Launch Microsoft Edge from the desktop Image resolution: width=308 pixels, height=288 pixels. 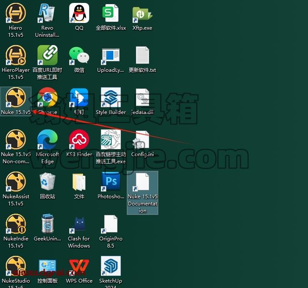click(48, 139)
